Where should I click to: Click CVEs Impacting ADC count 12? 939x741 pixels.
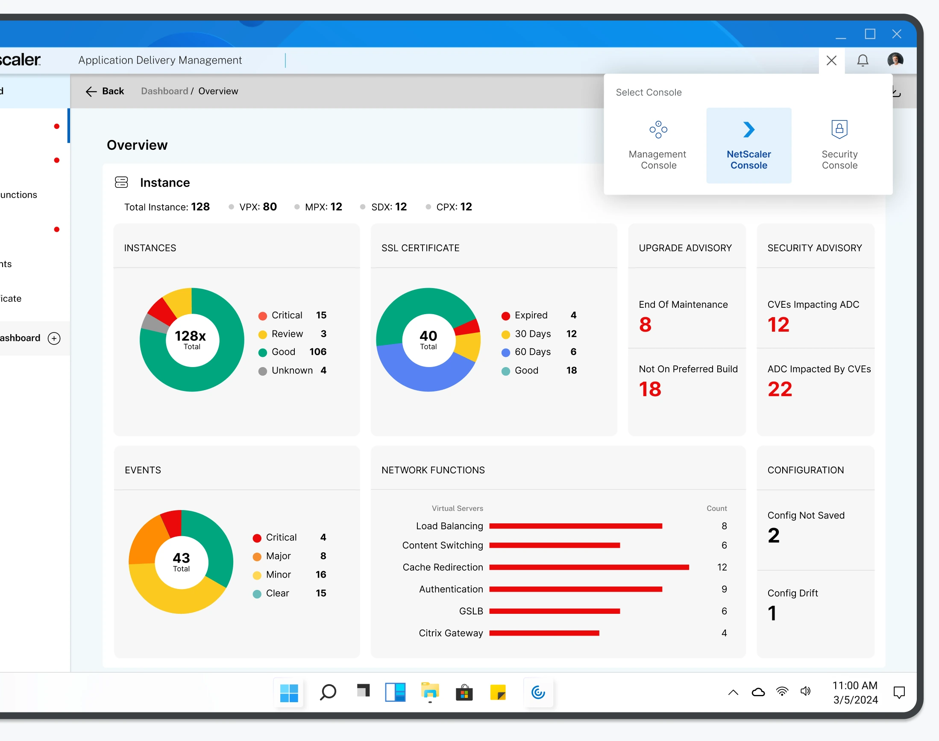(x=778, y=324)
